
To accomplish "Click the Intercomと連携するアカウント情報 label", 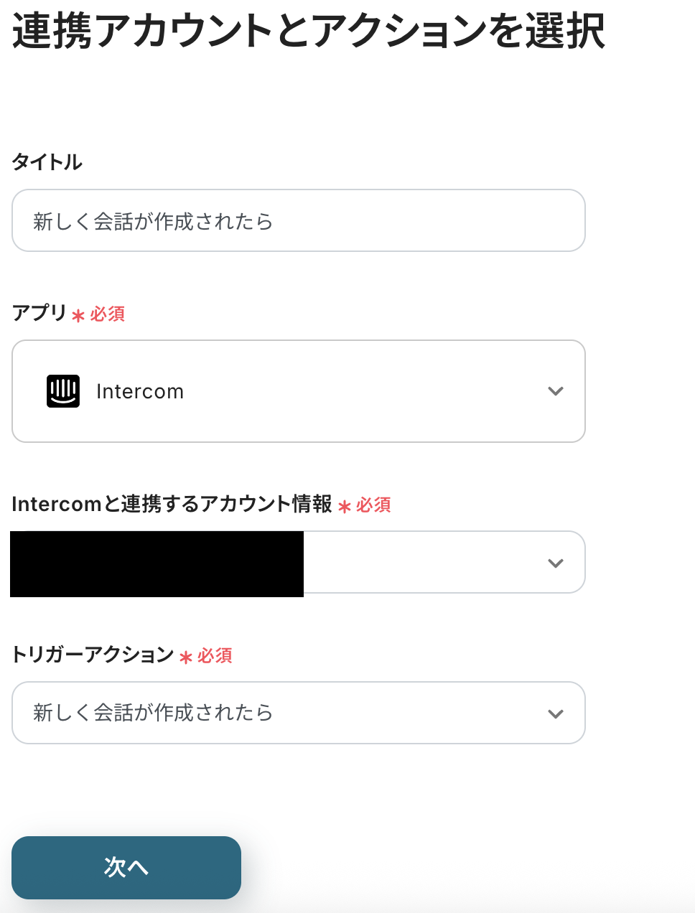I will [172, 504].
